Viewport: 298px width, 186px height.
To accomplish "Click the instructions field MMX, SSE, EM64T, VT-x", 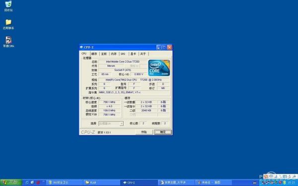I will tap(134, 92).
